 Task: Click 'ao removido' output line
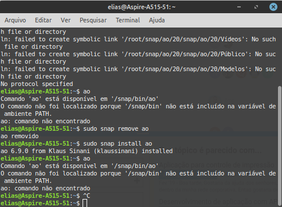(19, 136)
